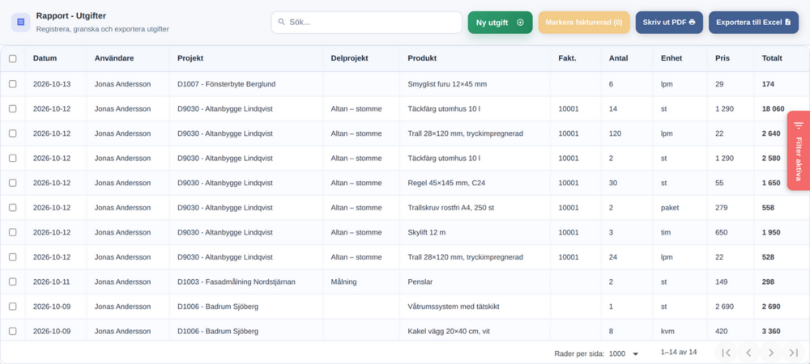Click the date cell 2026-10-11
The image size is (810, 364).
coord(52,282)
